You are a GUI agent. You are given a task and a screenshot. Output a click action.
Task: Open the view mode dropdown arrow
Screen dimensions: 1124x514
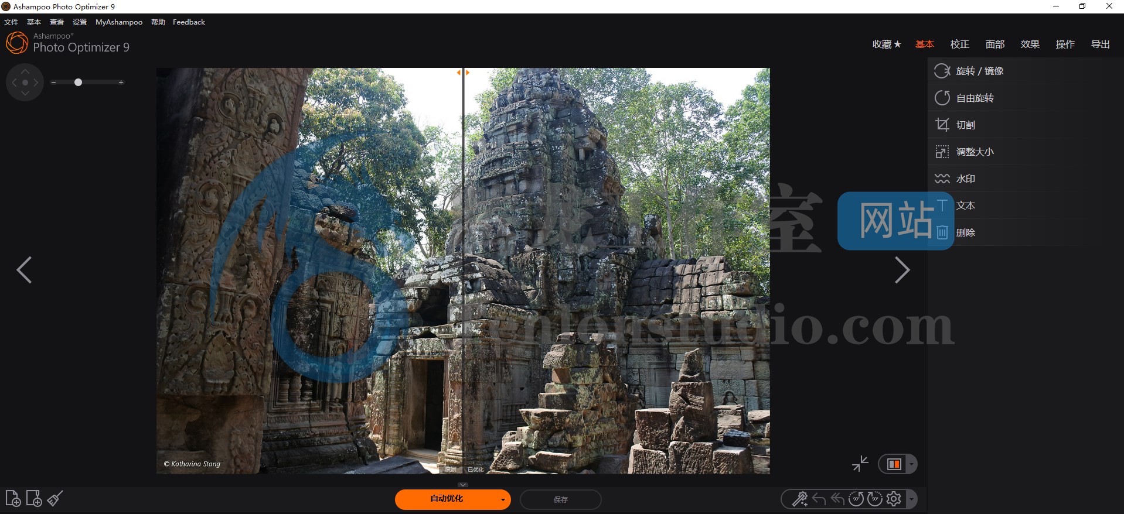coord(911,464)
